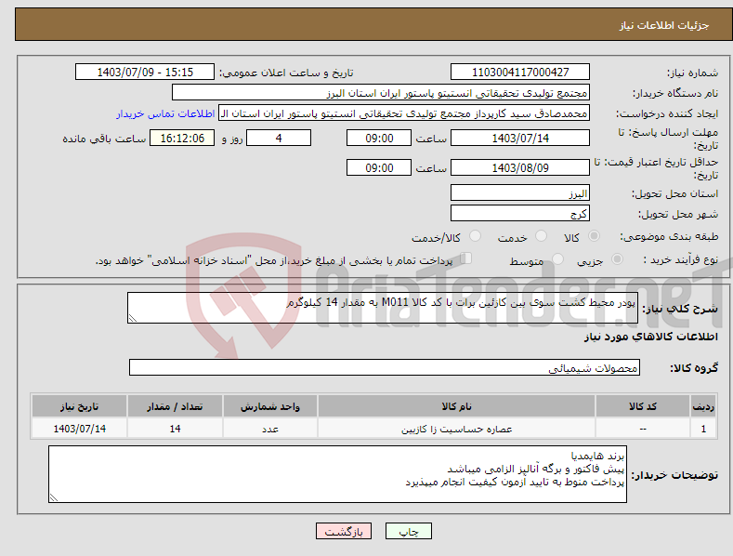Click the تعداد / مقدار column header
The image size is (733, 556).
click(x=175, y=406)
